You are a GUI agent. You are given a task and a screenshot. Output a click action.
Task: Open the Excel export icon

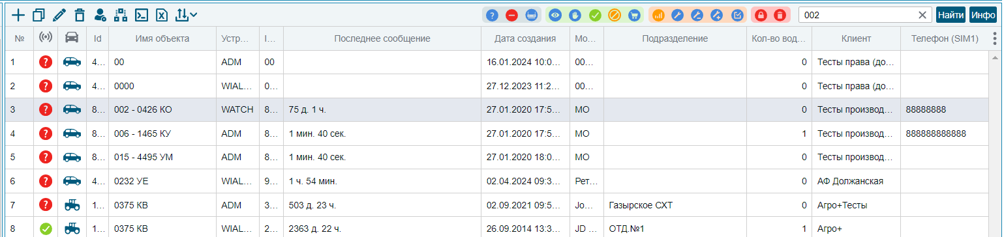click(x=162, y=14)
